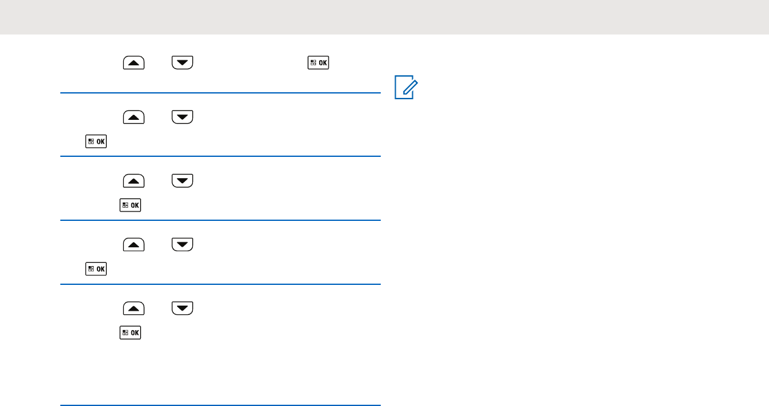The height and width of the screenshot is (406, 769).
Task: Click the up arrow icon in the fourth step
Action: 134,245
